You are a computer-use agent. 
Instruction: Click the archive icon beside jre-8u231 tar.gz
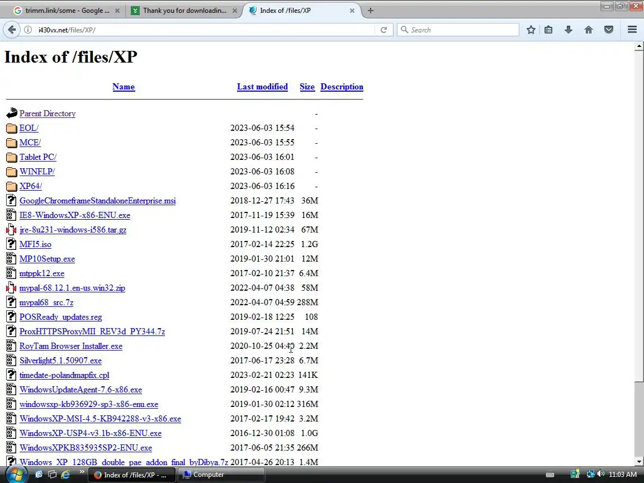point(12,230)
